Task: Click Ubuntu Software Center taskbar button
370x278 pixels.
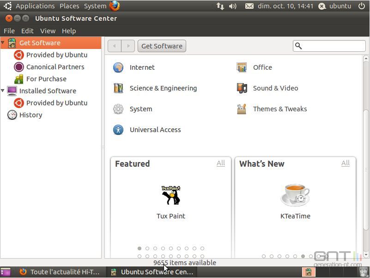Action: [x=152, y=272]
